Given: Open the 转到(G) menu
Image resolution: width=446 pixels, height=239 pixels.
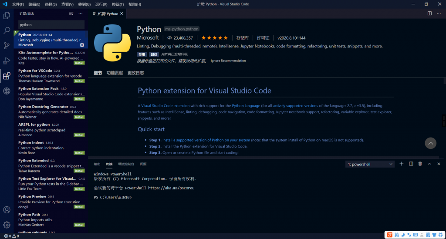Looking at the screenshot, I should 84,4.
